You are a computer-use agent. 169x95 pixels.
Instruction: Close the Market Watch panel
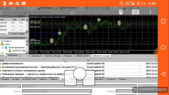[27, 16]
